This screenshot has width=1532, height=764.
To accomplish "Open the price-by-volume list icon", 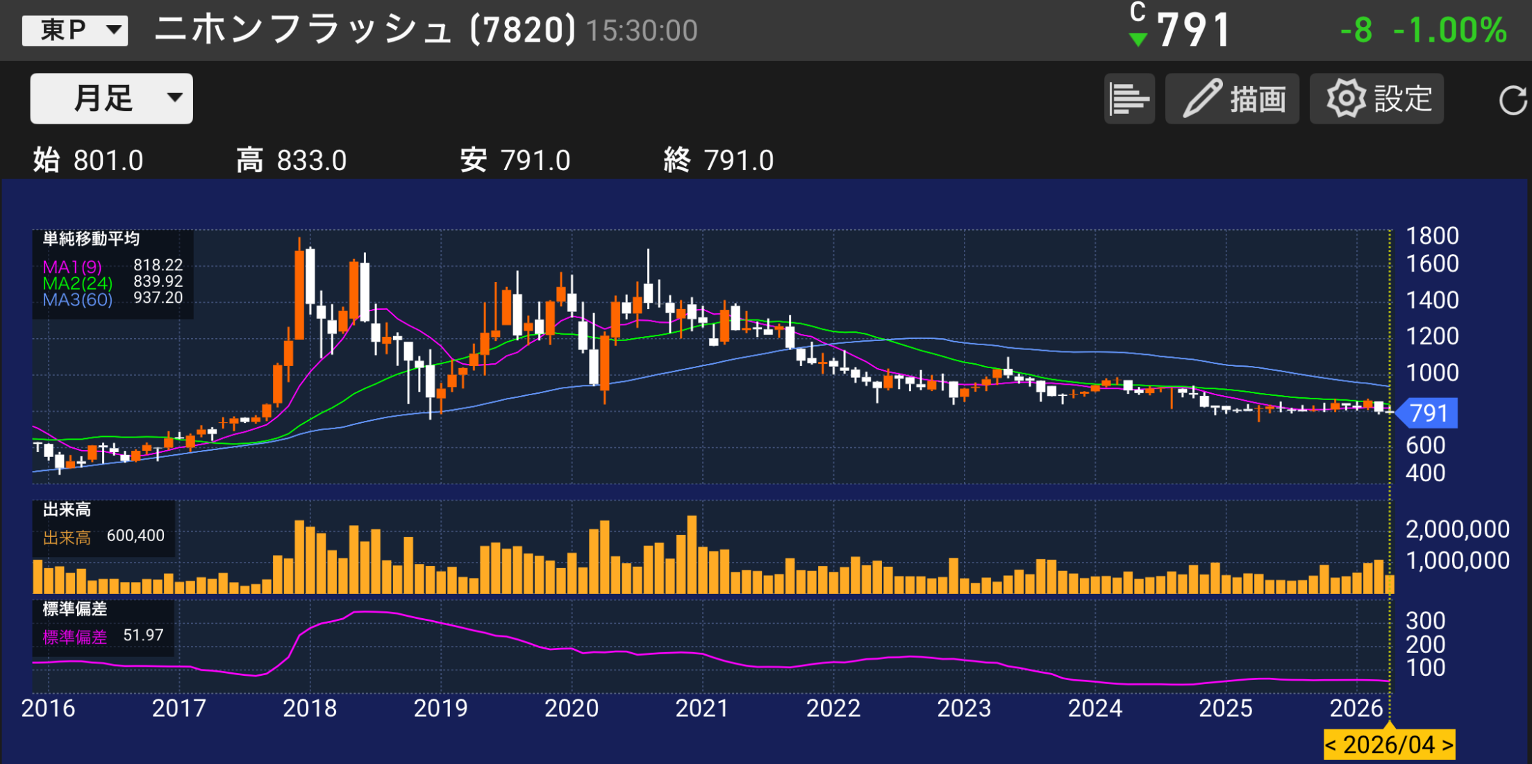I will (x=1129, y=99).
